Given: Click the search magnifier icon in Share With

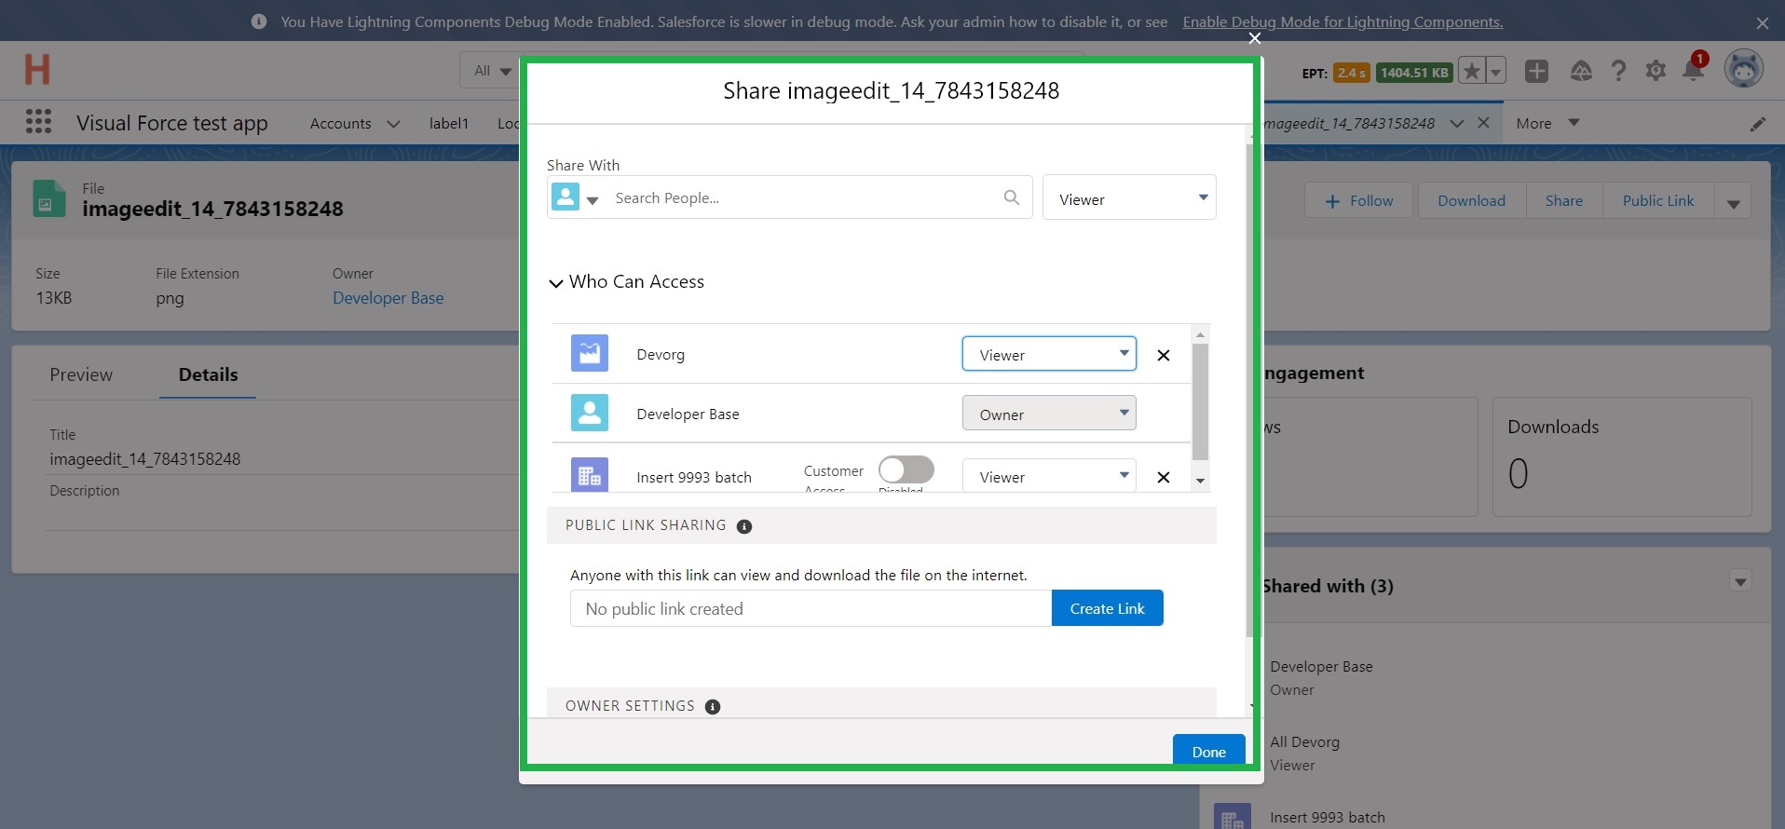Looking at the screenshot, I should tap(1012, 197).
